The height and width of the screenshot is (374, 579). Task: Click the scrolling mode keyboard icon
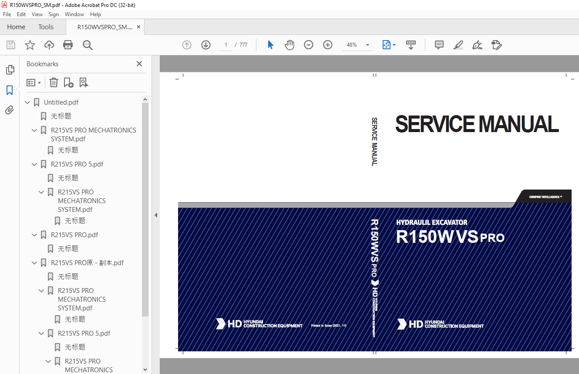pos(411,45)
